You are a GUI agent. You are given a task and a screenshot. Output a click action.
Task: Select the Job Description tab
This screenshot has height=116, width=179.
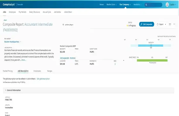[23, 71]
